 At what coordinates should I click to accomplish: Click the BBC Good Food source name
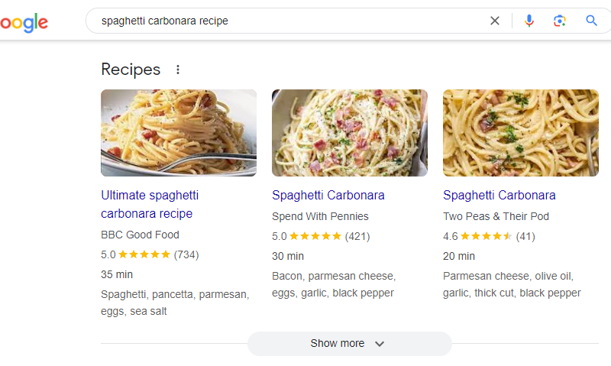coord(140,235)
